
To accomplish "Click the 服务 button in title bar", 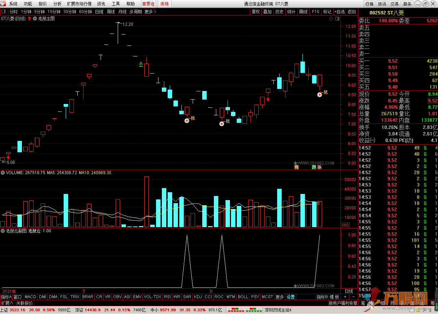I will 407,4.
